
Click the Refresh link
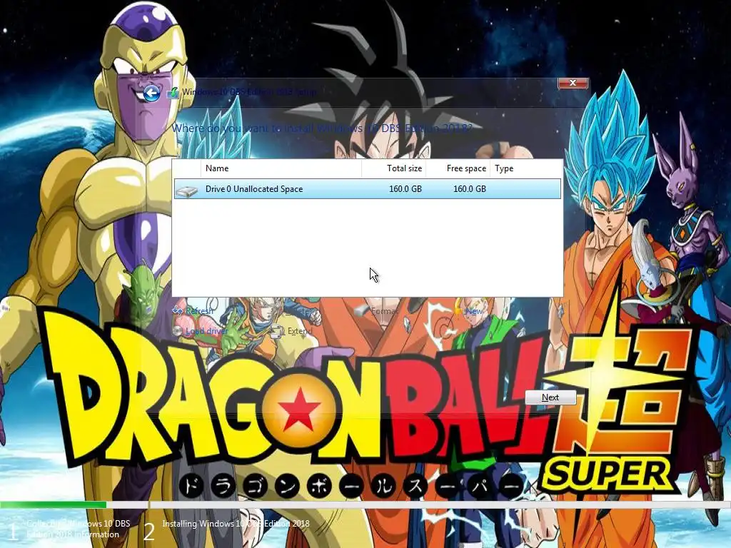coord(199,311)
